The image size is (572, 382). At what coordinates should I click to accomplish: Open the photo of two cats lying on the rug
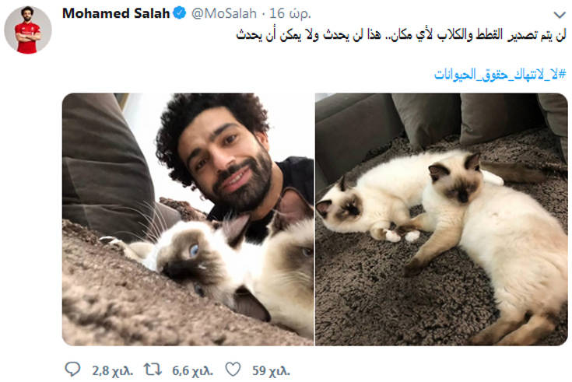441,219
